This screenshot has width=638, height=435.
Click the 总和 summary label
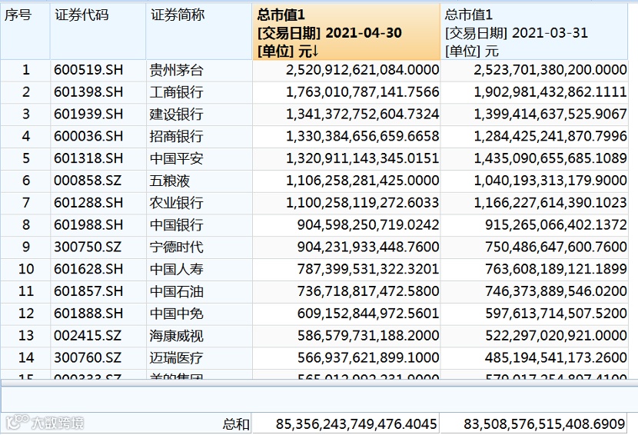pyautogui.click(x=235, y=424)
